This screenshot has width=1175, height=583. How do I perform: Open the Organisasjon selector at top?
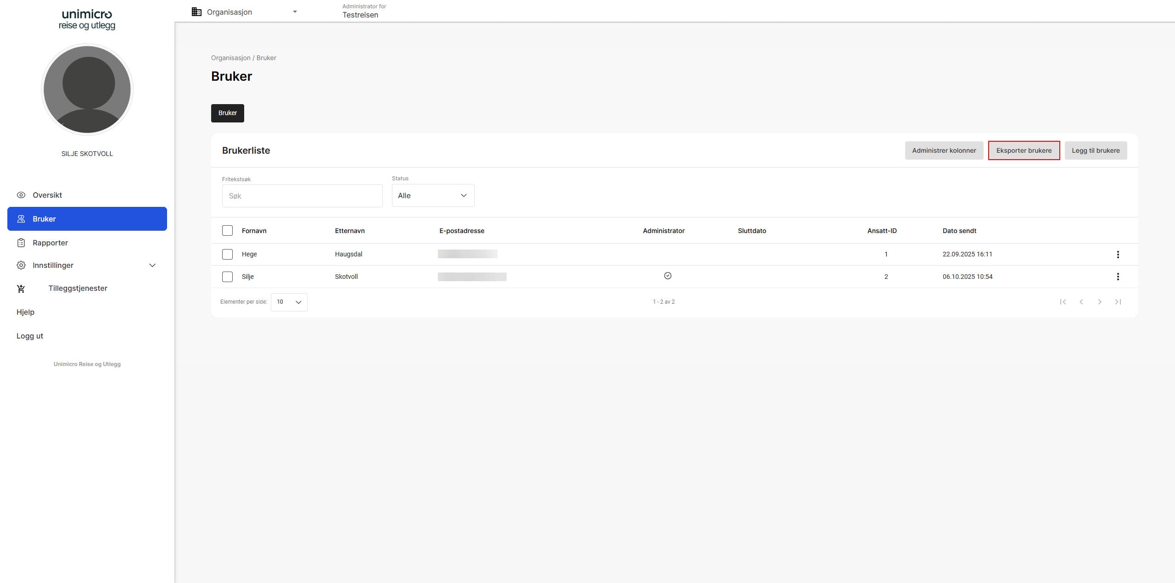(x=244, y=12)
